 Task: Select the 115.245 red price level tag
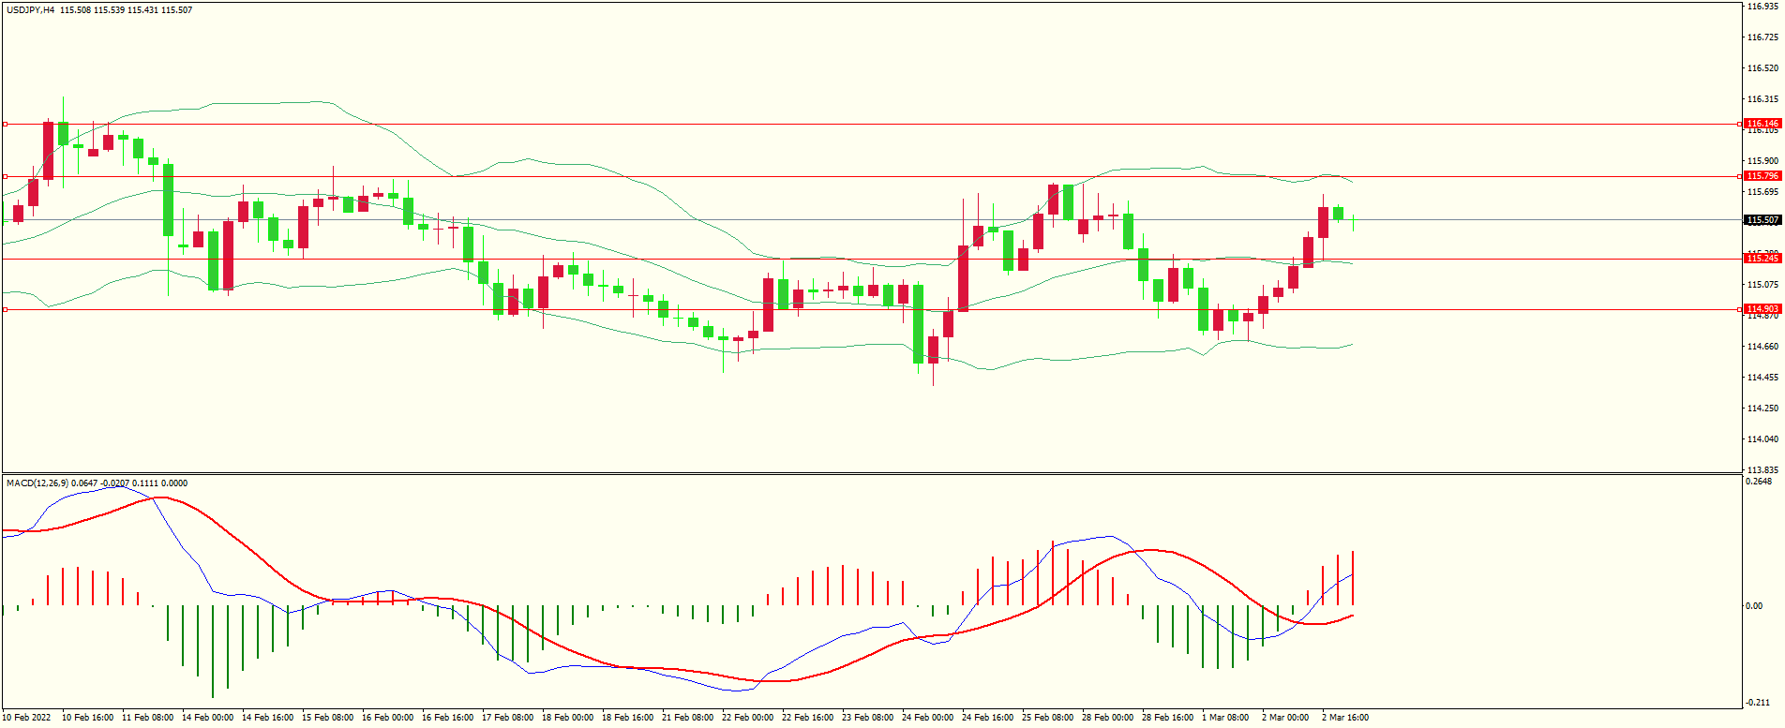(x=1762, y=259)
